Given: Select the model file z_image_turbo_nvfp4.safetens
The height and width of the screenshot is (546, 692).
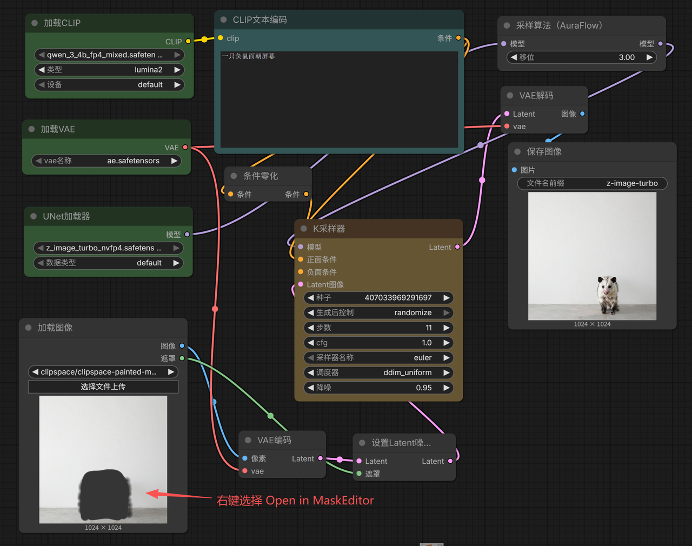Looking at the screenshot, I should click(x=108, y=248).
